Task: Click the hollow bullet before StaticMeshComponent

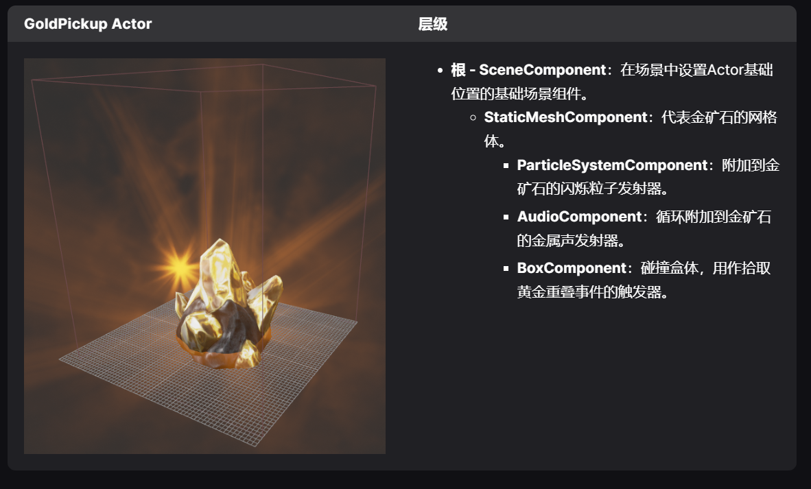Action: click(473, 118)
